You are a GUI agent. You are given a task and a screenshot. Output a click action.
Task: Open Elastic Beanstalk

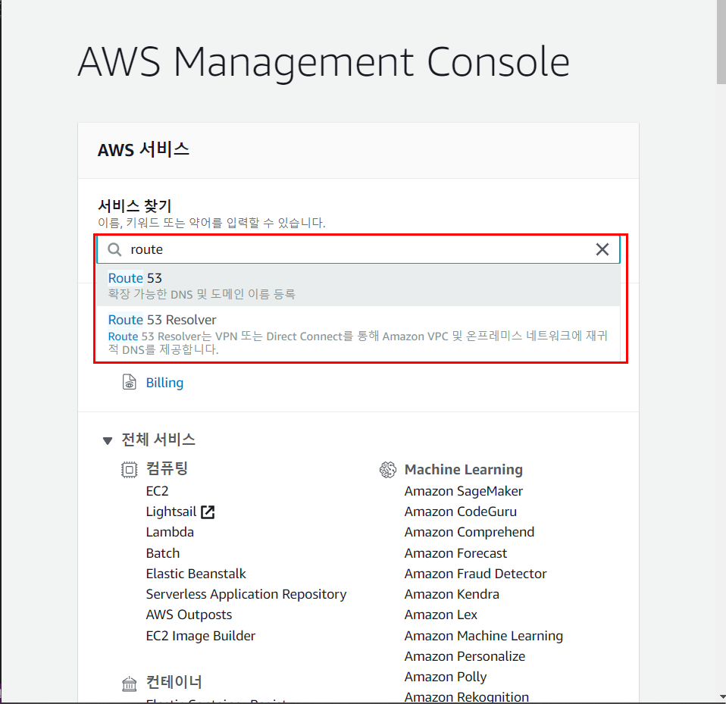(196, 574)
